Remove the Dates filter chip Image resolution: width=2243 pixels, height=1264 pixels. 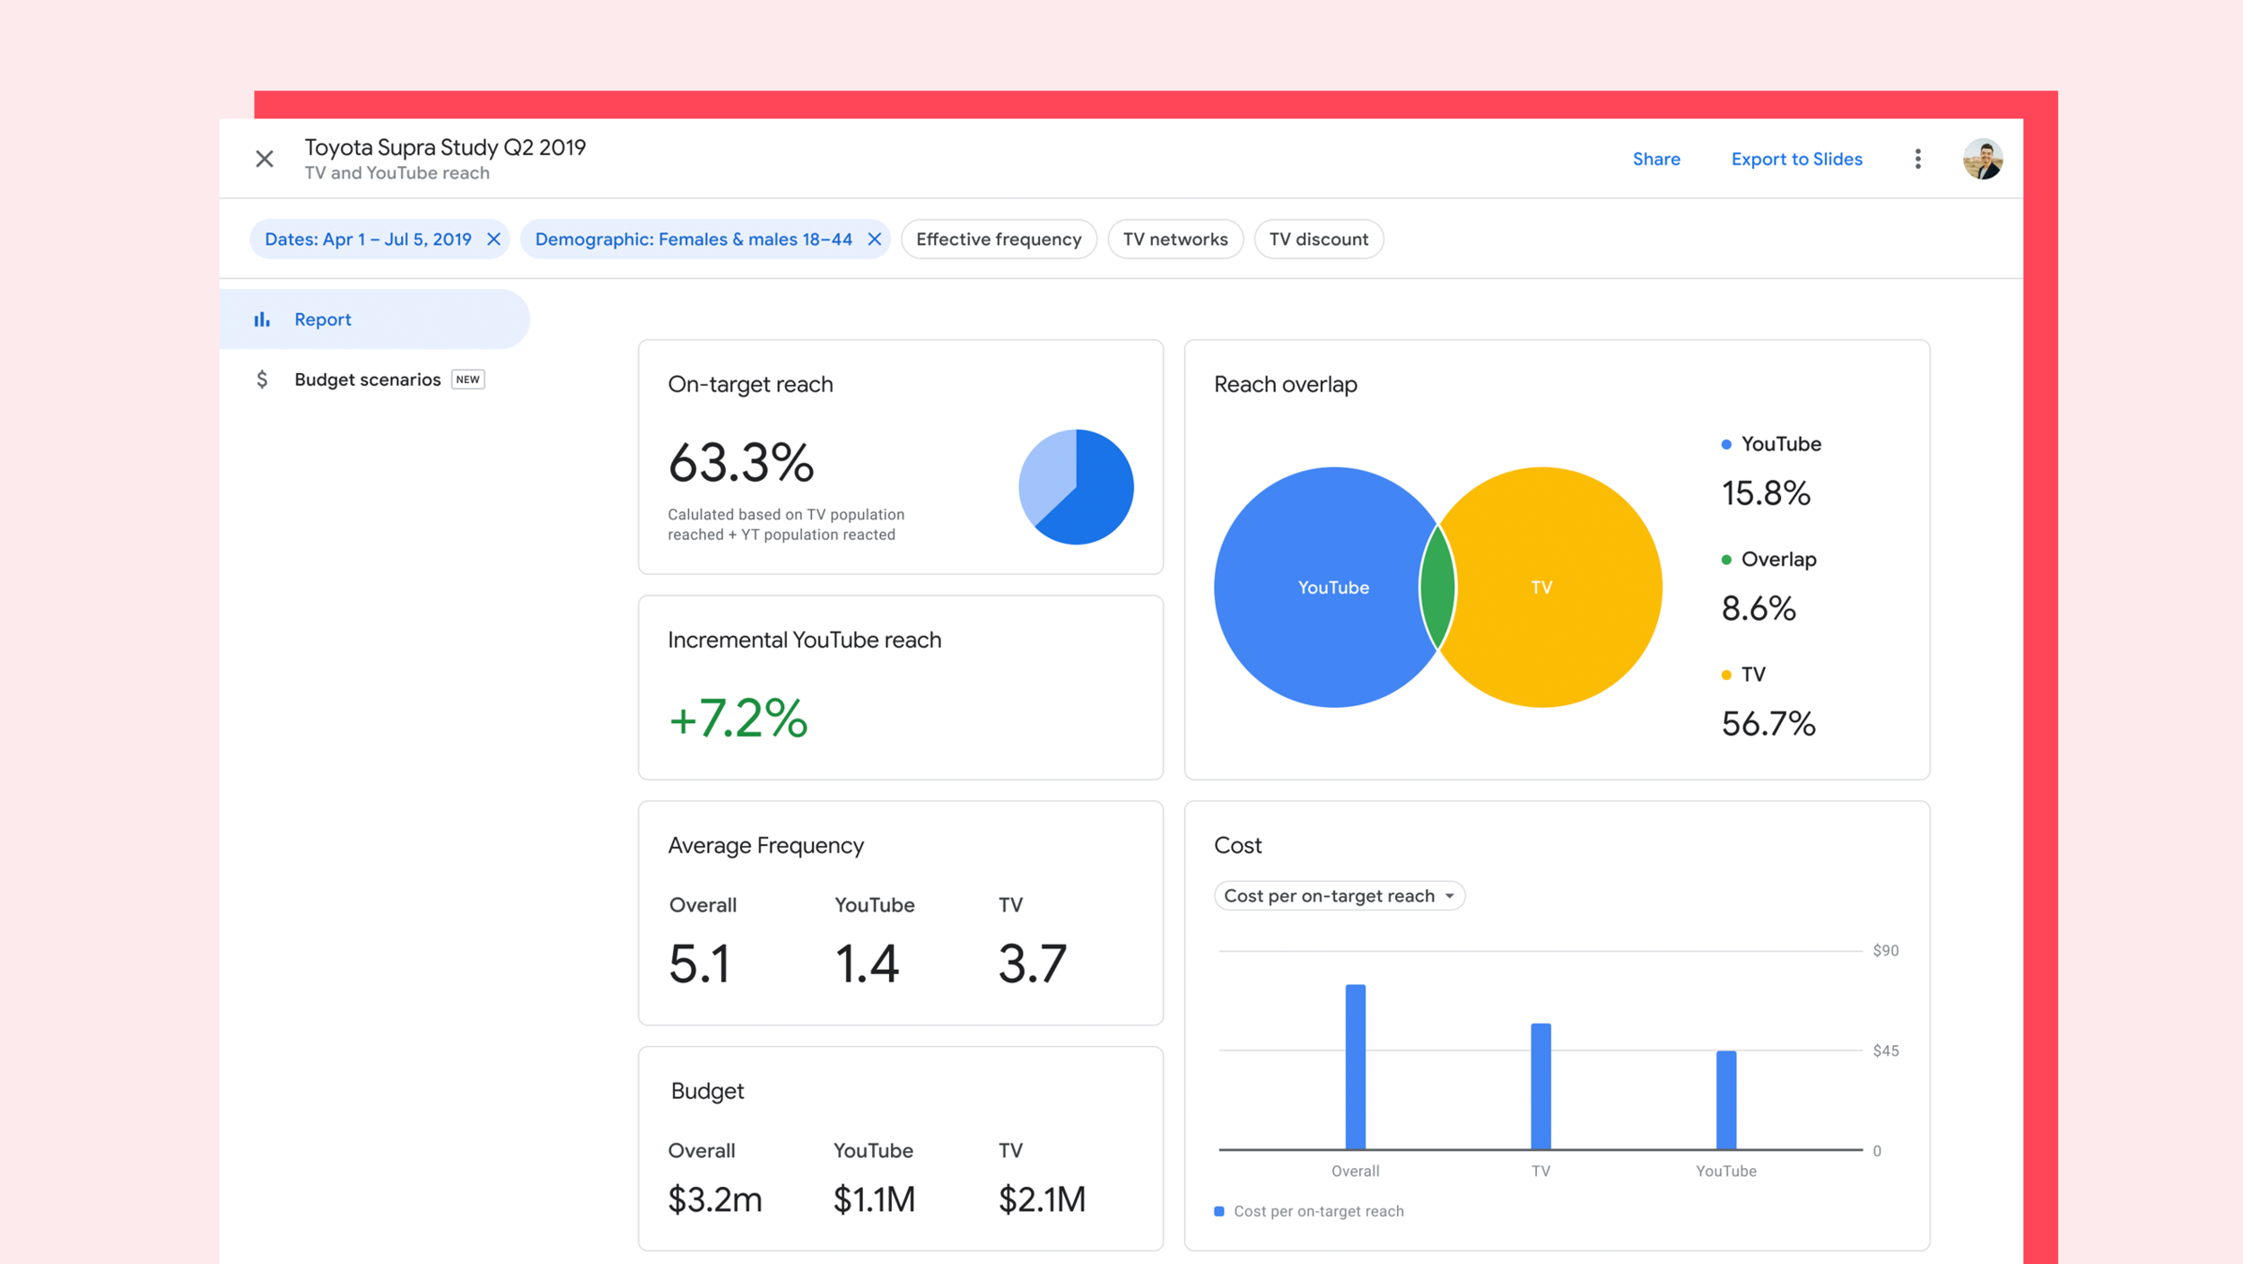[493, 239]
